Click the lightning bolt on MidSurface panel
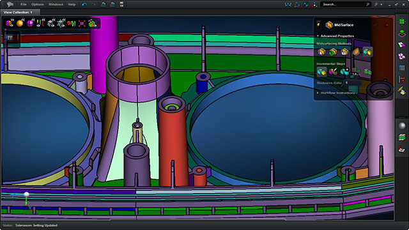This screenshot has height=230, width=409. [318, 25]
